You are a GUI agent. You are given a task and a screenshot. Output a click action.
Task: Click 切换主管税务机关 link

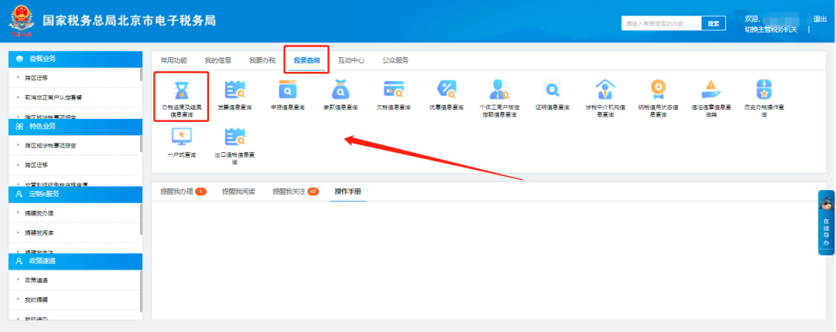click(x=771, y=29)
